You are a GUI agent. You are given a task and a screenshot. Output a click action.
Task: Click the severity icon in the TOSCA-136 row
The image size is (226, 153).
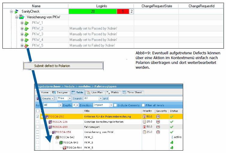click(158, 122)
